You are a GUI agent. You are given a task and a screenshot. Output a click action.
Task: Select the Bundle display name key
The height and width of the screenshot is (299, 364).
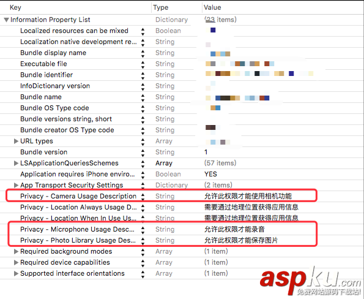(53, 53)
